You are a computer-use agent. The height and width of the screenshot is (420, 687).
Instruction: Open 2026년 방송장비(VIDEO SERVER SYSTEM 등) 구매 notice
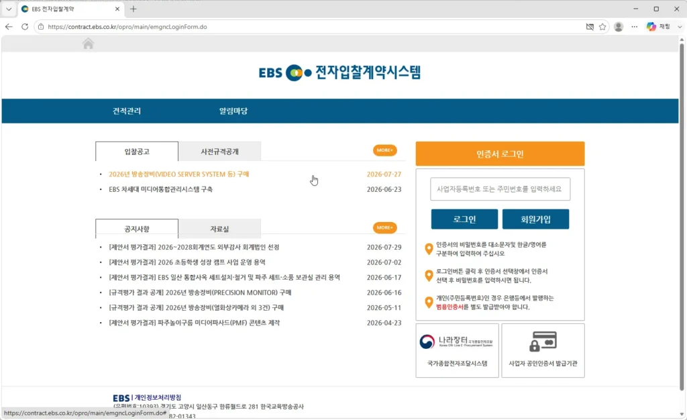point(178,174)
